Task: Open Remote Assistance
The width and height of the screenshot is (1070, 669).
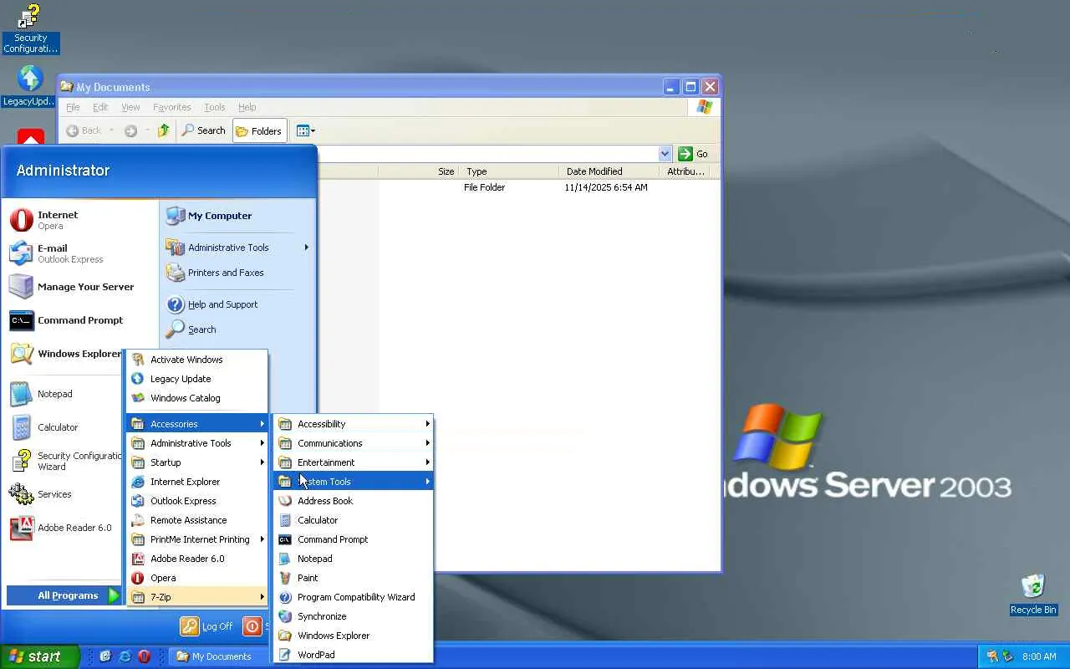Action: (x=197, y=520)
